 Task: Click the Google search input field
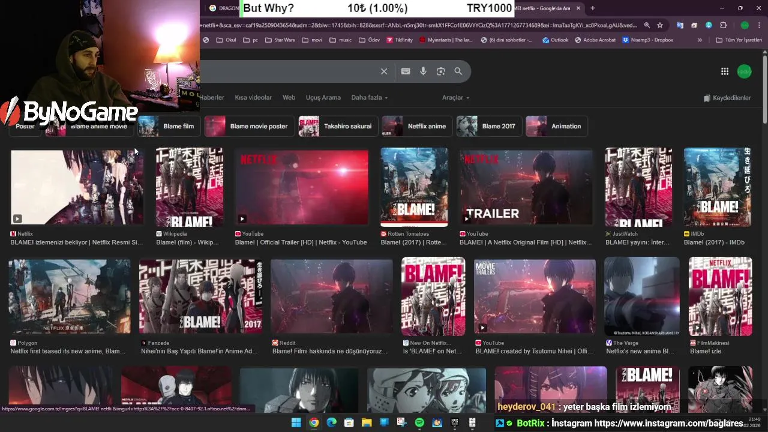point(288,71)
